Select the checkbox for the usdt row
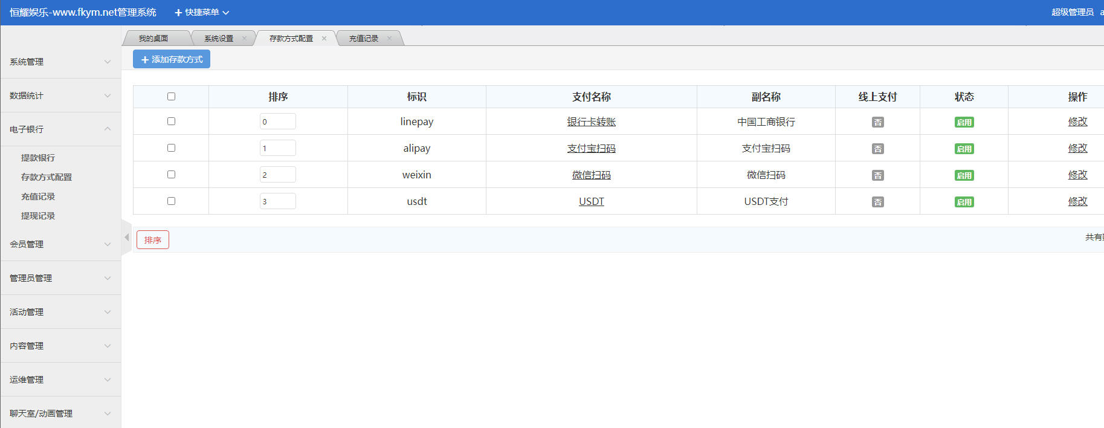This screenshot has height=428, width=1104. [x=171, y=201]
